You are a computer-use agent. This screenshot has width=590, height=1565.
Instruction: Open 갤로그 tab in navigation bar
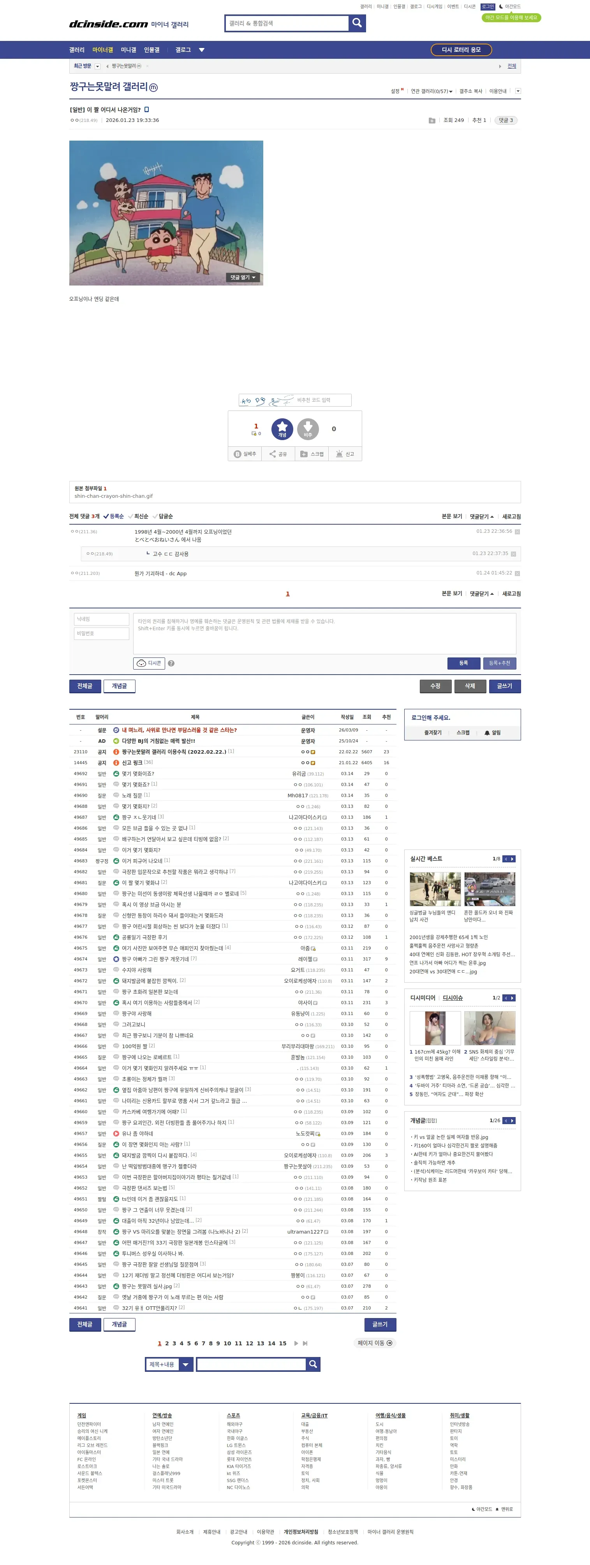(183, 50)
